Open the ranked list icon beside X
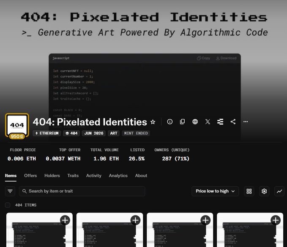Screen dimensions: 287x247 tap(220, 121)
